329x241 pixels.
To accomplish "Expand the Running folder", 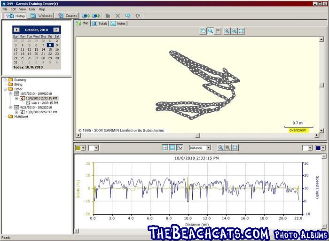I will tap(5, 80).
